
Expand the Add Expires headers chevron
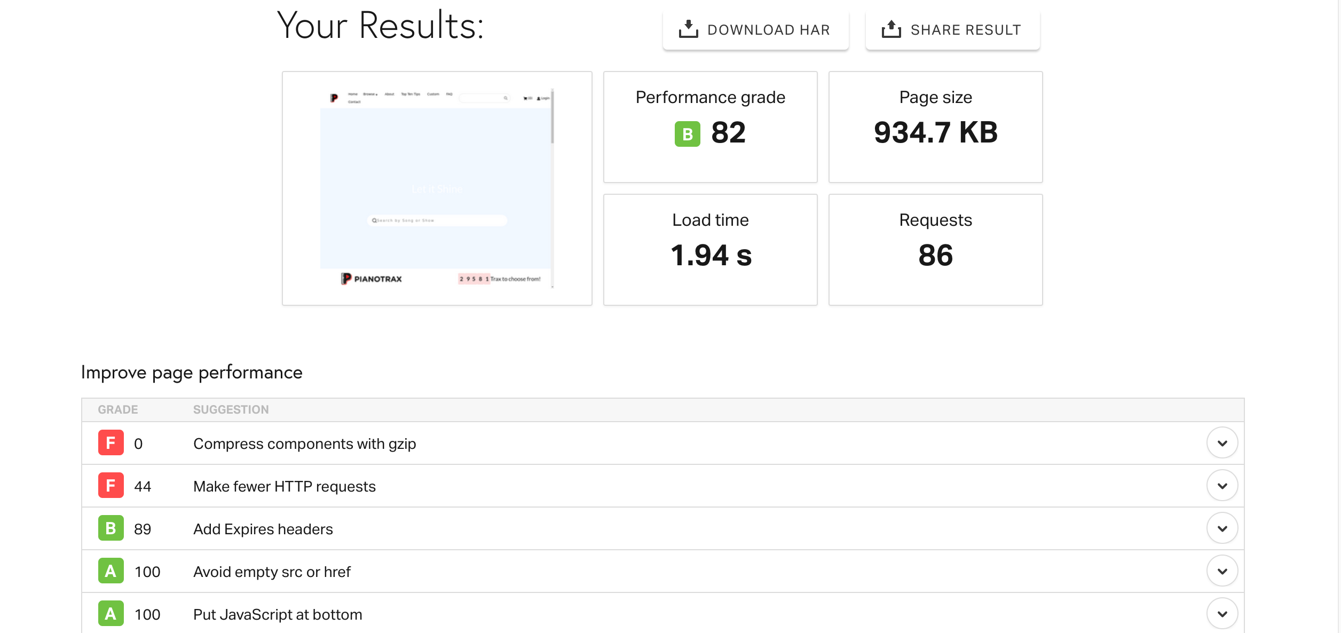[1222, 528]
